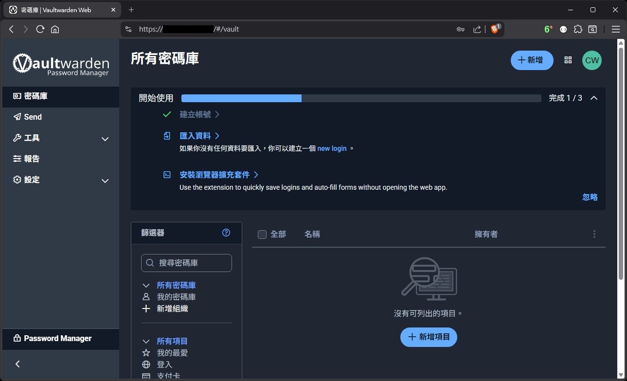The width and height of the screenshot is (627, 381).
Task: Open the sidebar search panel icon
Action: 592,29
